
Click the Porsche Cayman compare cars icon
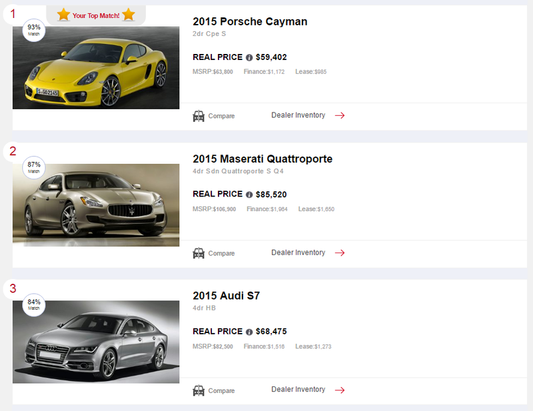point(199,117)
